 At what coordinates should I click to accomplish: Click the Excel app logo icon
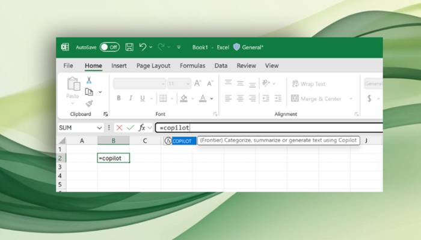pyautogui.click(x=65, y=47)
